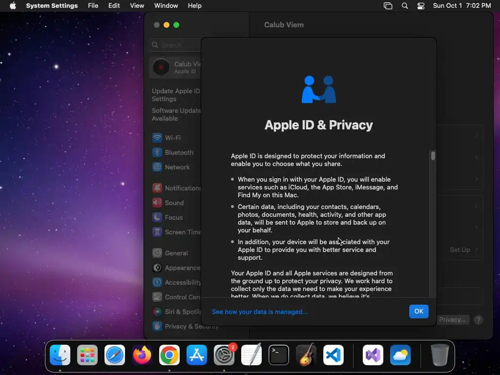This screenshot has width=500, height=375.
Task: Open the System Settings menu
Action: click(x=52, y=6)
